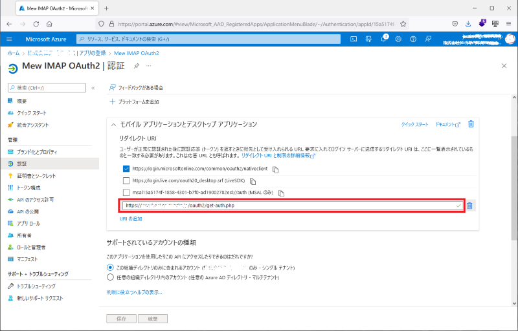Copy the login.live.com redirect URI

(x=253, y=181)
